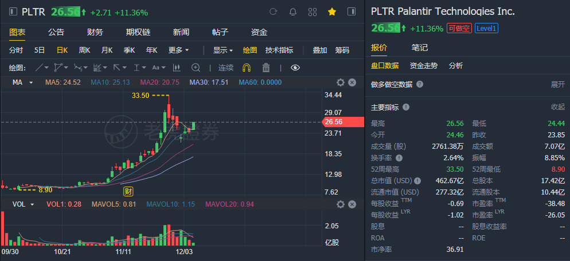Close the MA indicator panel
This screenshot has width=570, height=261.
(x=352, y=82)
